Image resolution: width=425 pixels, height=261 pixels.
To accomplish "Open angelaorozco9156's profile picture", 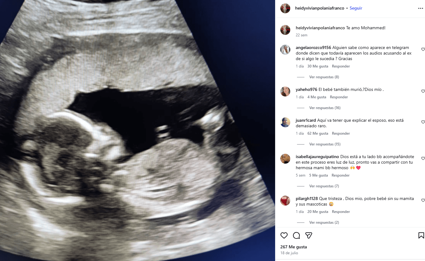I will (285, 50).
